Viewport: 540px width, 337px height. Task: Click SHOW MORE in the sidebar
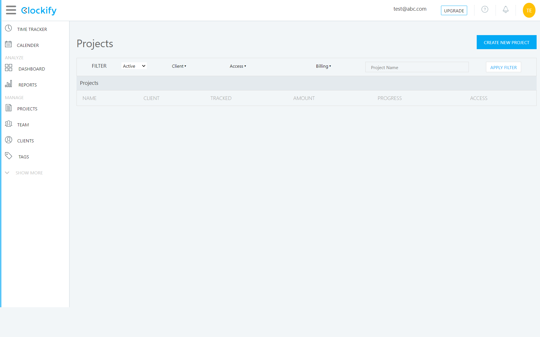tap(29, 173)
